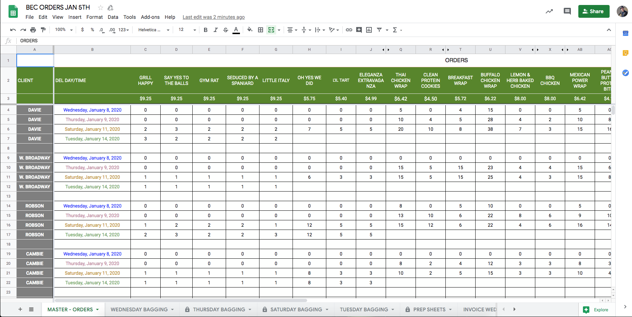The height and width of the screenshot is (317, 632).
Task: Select the Paint format tool
Action: [x=43, y=30]
